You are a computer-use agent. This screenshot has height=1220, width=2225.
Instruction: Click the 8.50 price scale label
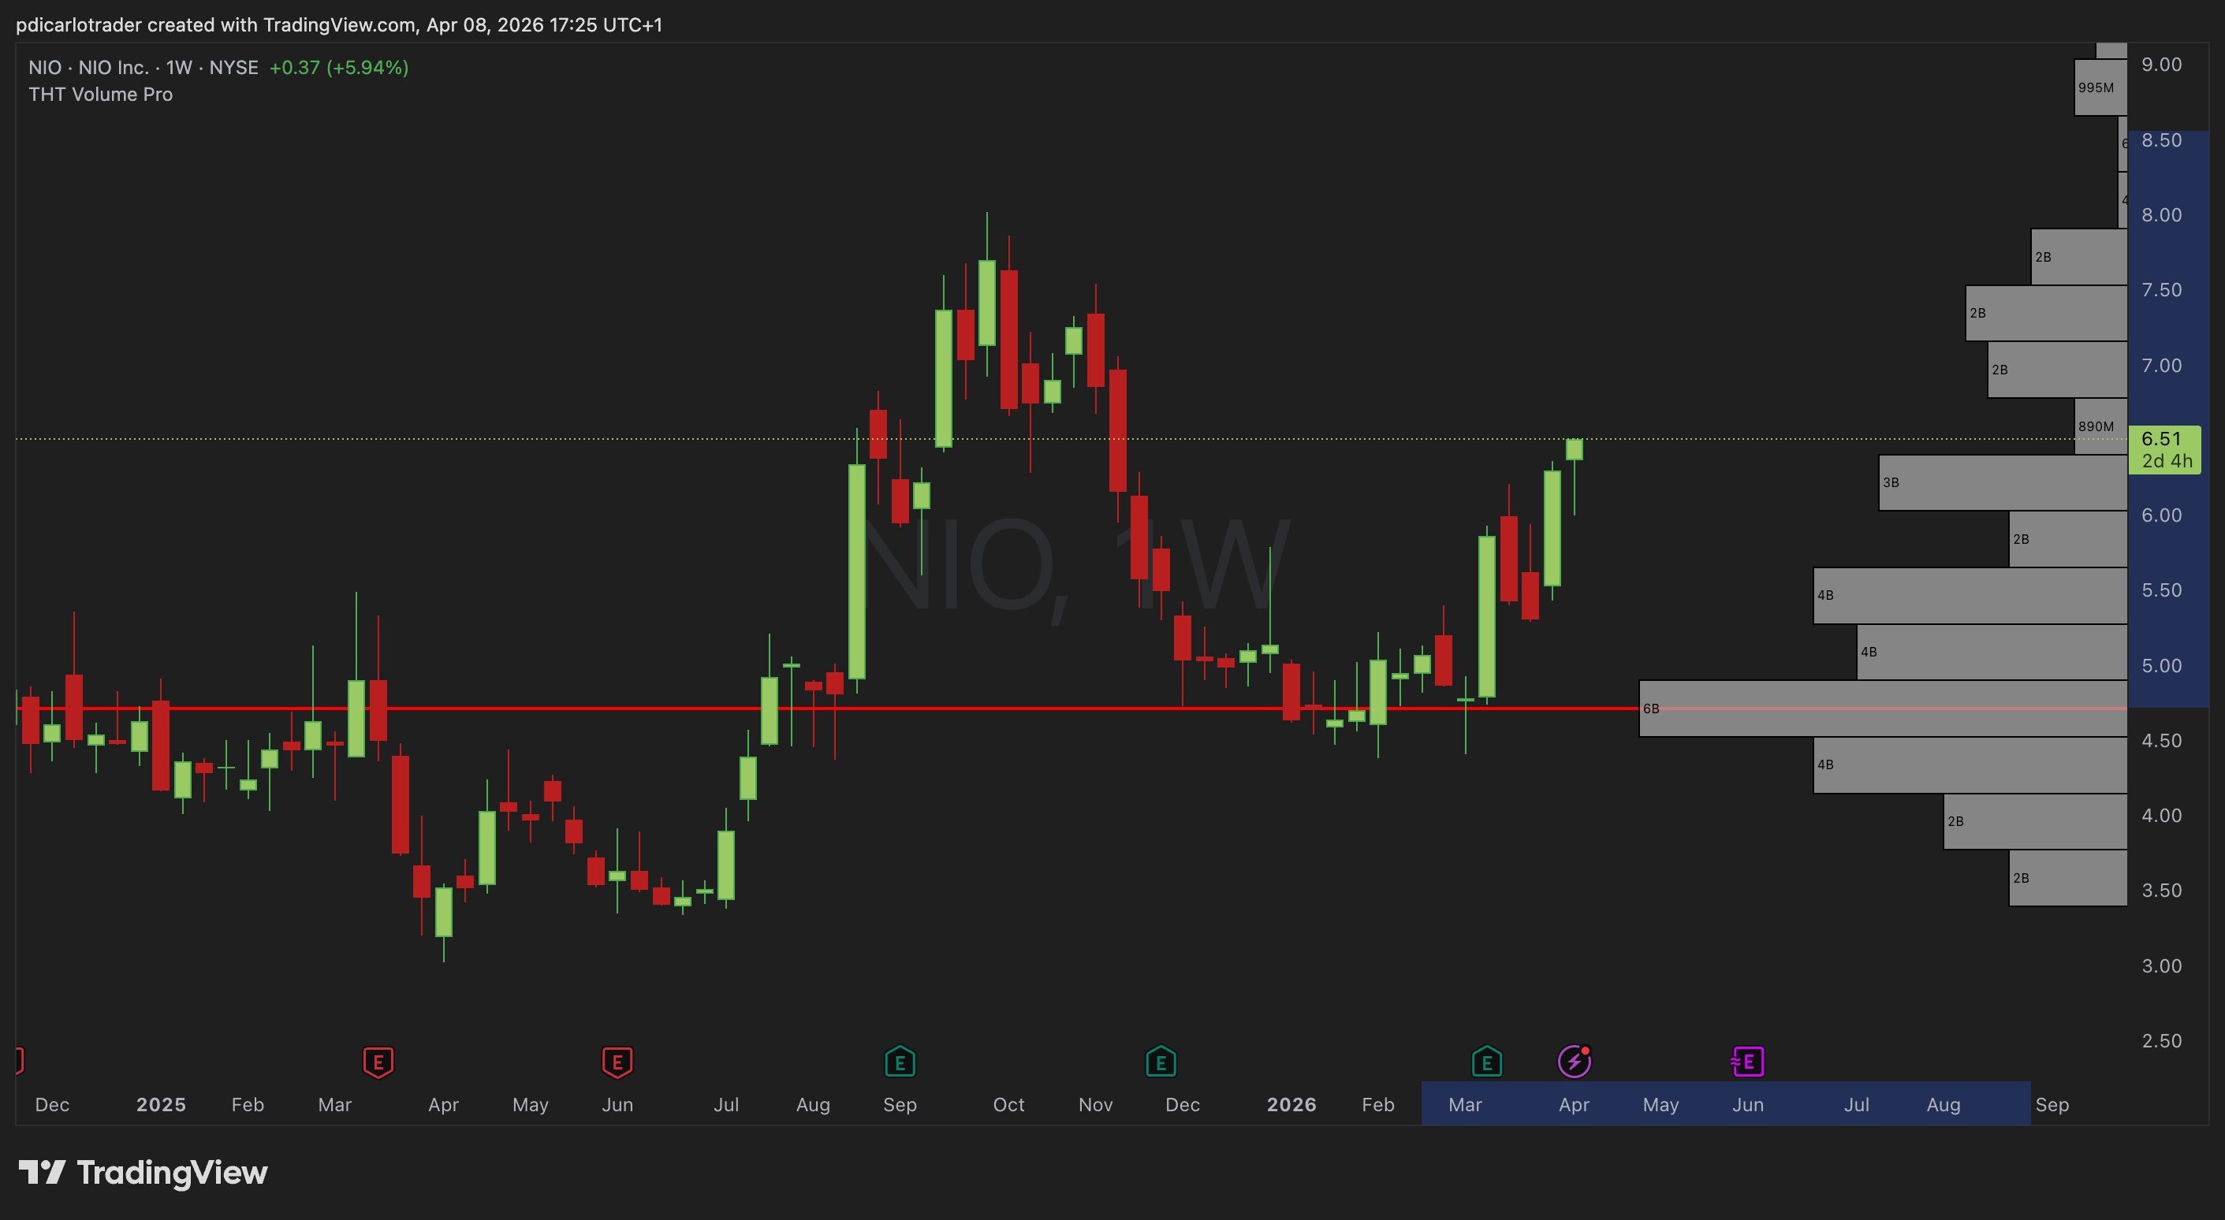(x=2161, y=139)
